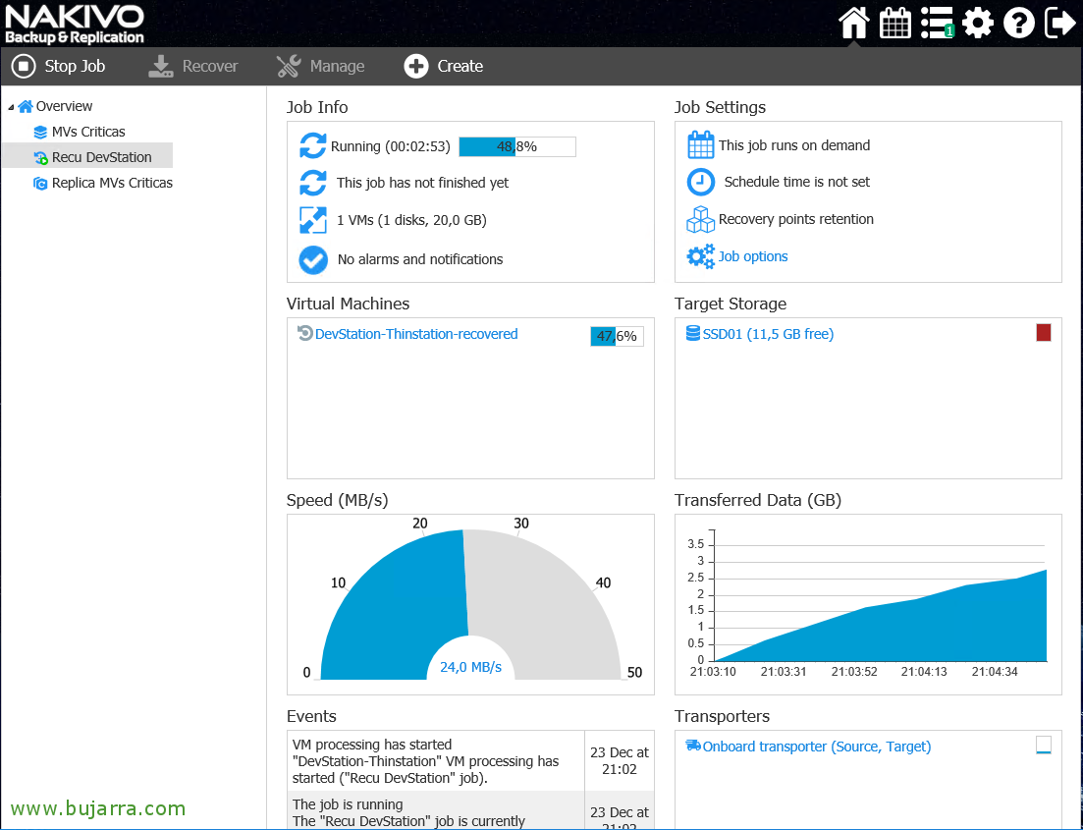Viewport: 1083px width, 830px height.
Task: Click the Stop Job button
Action: [59, 67]
